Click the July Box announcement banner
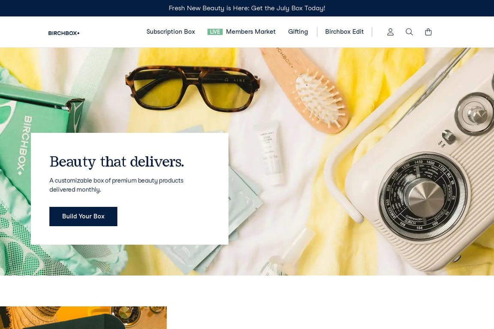Viewport: 494px width, 329px height. click(247, 8)
